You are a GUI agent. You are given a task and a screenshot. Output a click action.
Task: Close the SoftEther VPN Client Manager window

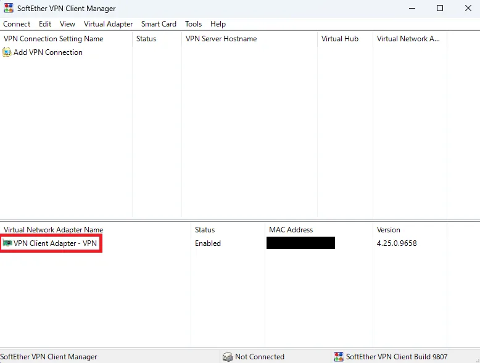[x=468, y=8]
